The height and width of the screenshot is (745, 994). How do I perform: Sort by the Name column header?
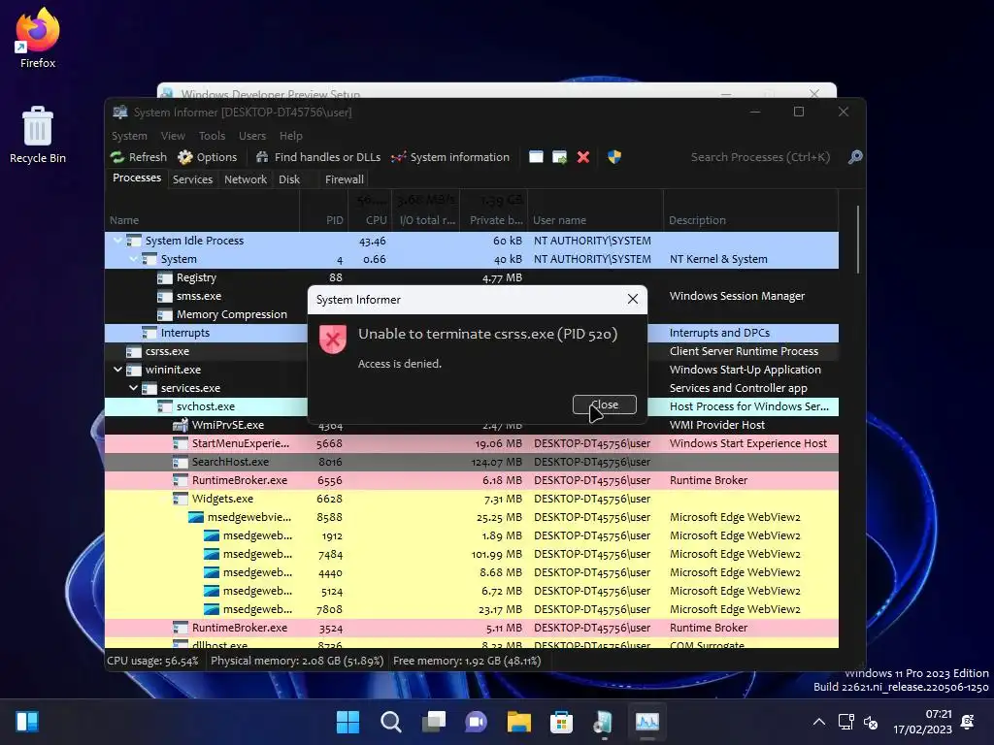(202, 220)
